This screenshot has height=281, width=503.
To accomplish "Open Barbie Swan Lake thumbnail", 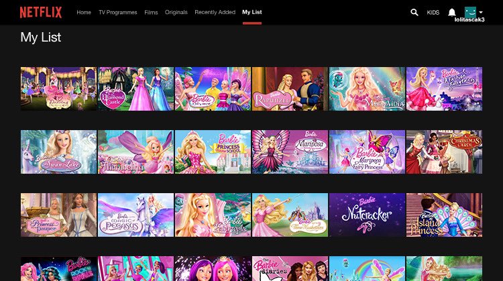I will tap(59, 152).
